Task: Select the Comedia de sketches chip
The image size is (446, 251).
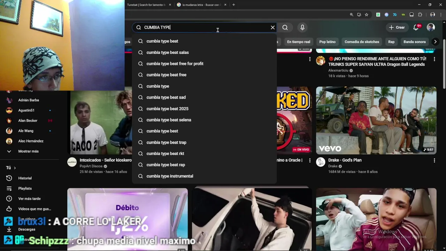Action: pyautogui.click(x=362, y=42)
